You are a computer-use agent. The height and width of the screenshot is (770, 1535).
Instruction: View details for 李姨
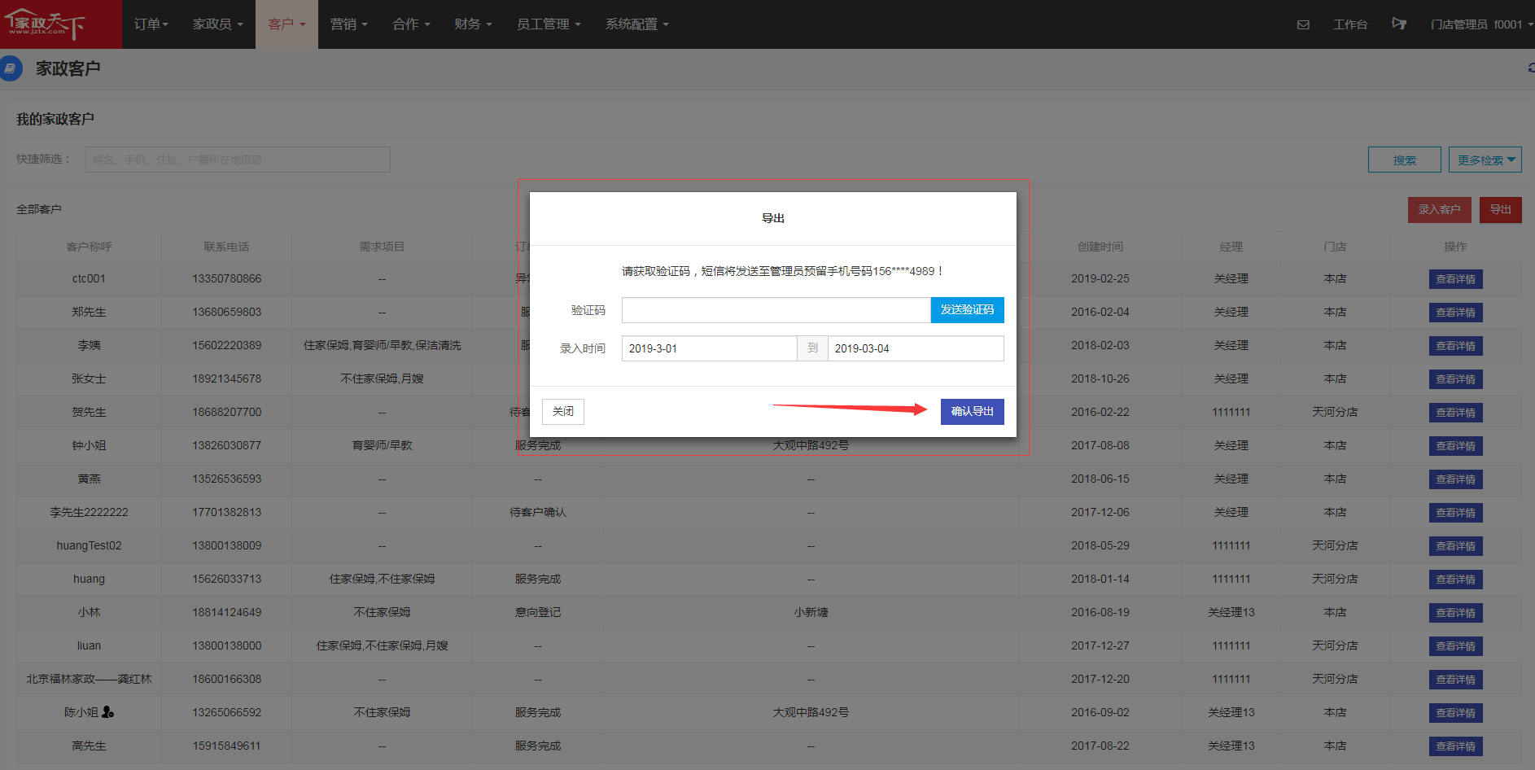[1455, 346]
